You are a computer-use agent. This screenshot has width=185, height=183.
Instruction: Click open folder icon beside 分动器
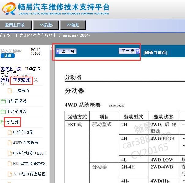click(2, 122)
